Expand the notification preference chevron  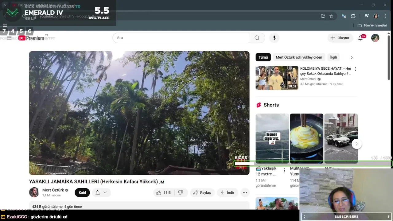click(105, 192)
